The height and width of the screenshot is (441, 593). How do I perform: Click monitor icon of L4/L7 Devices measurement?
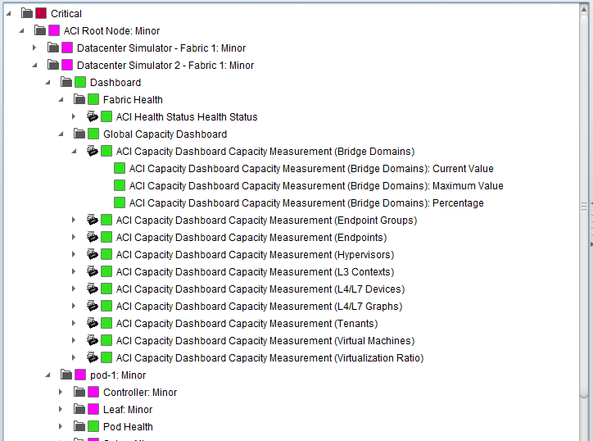(x=93, y=289)
